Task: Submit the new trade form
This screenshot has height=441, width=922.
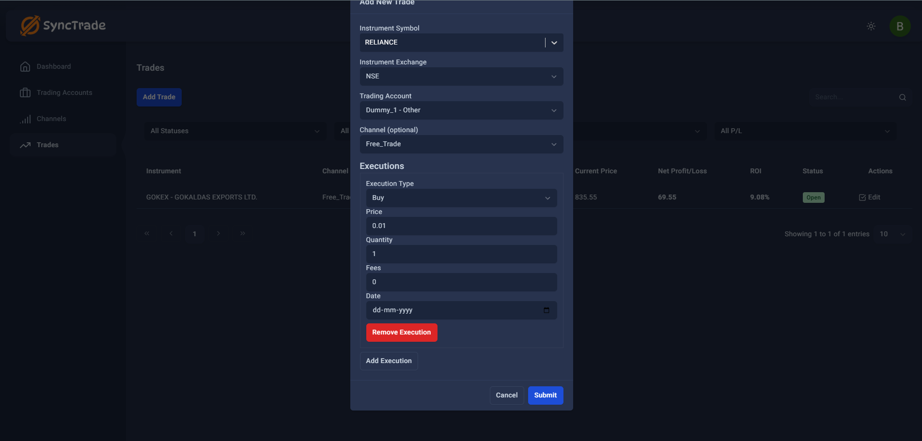Action: tap(545, 395)
